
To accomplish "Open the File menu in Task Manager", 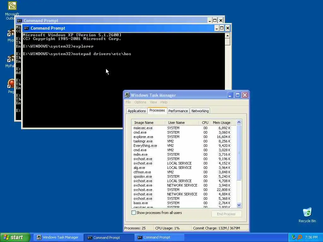I will click(128, 102).
